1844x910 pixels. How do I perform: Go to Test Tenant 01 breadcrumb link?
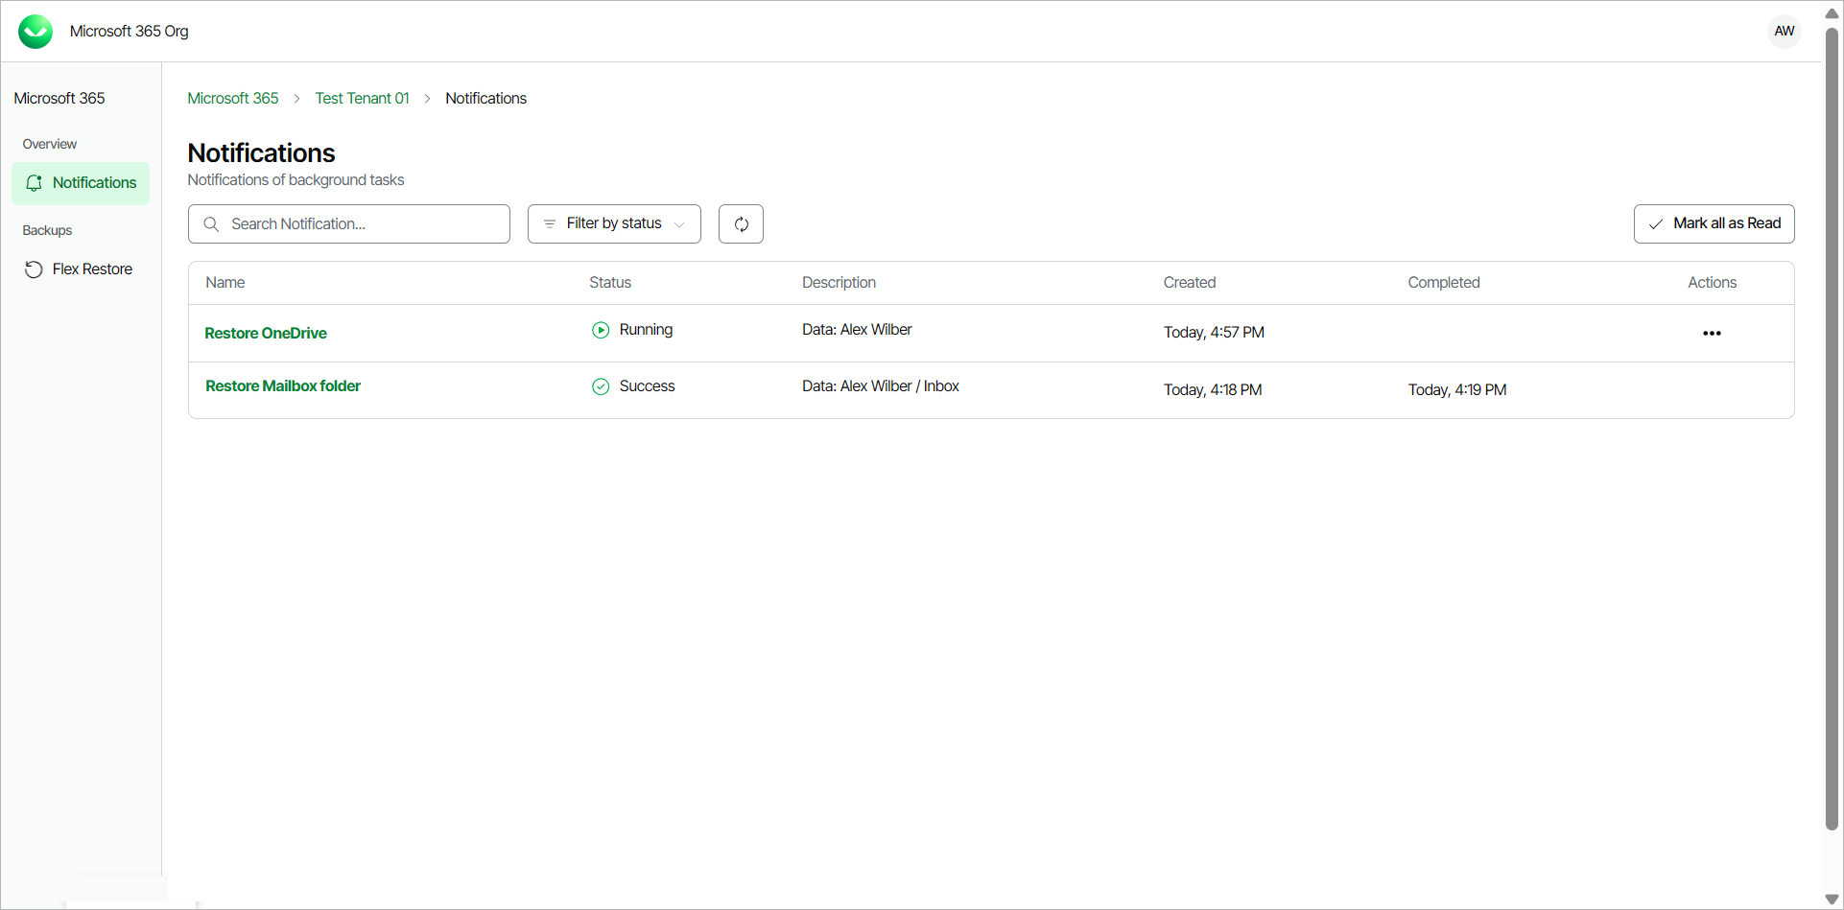(x=362, y=98)
